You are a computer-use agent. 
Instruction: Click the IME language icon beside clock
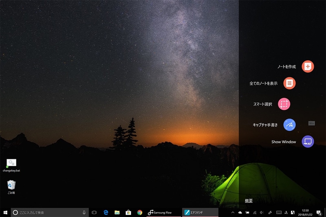tap(293, 213)
